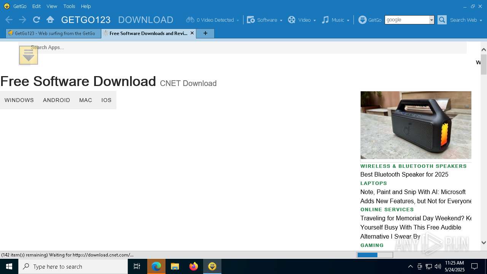Expand the Music dropdown arrow

pyautogui.click(x=348, y=20)
